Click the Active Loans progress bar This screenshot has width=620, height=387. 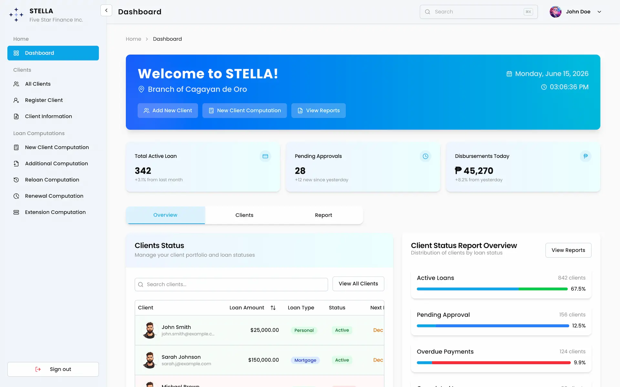(x=492, y=289)
